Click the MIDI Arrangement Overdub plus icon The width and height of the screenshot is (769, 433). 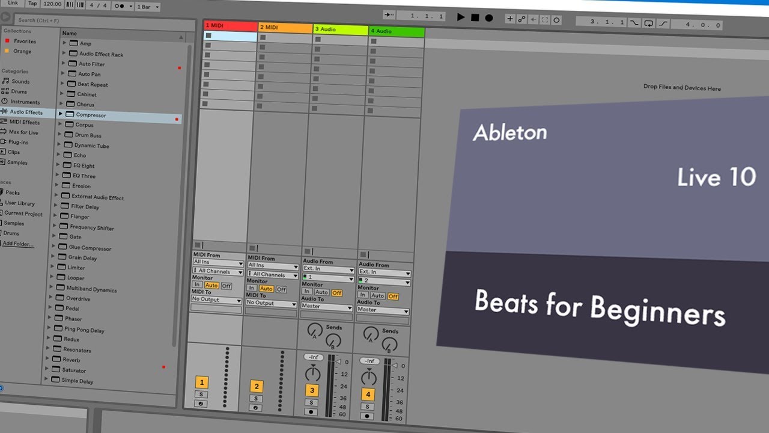pos(511,19)
